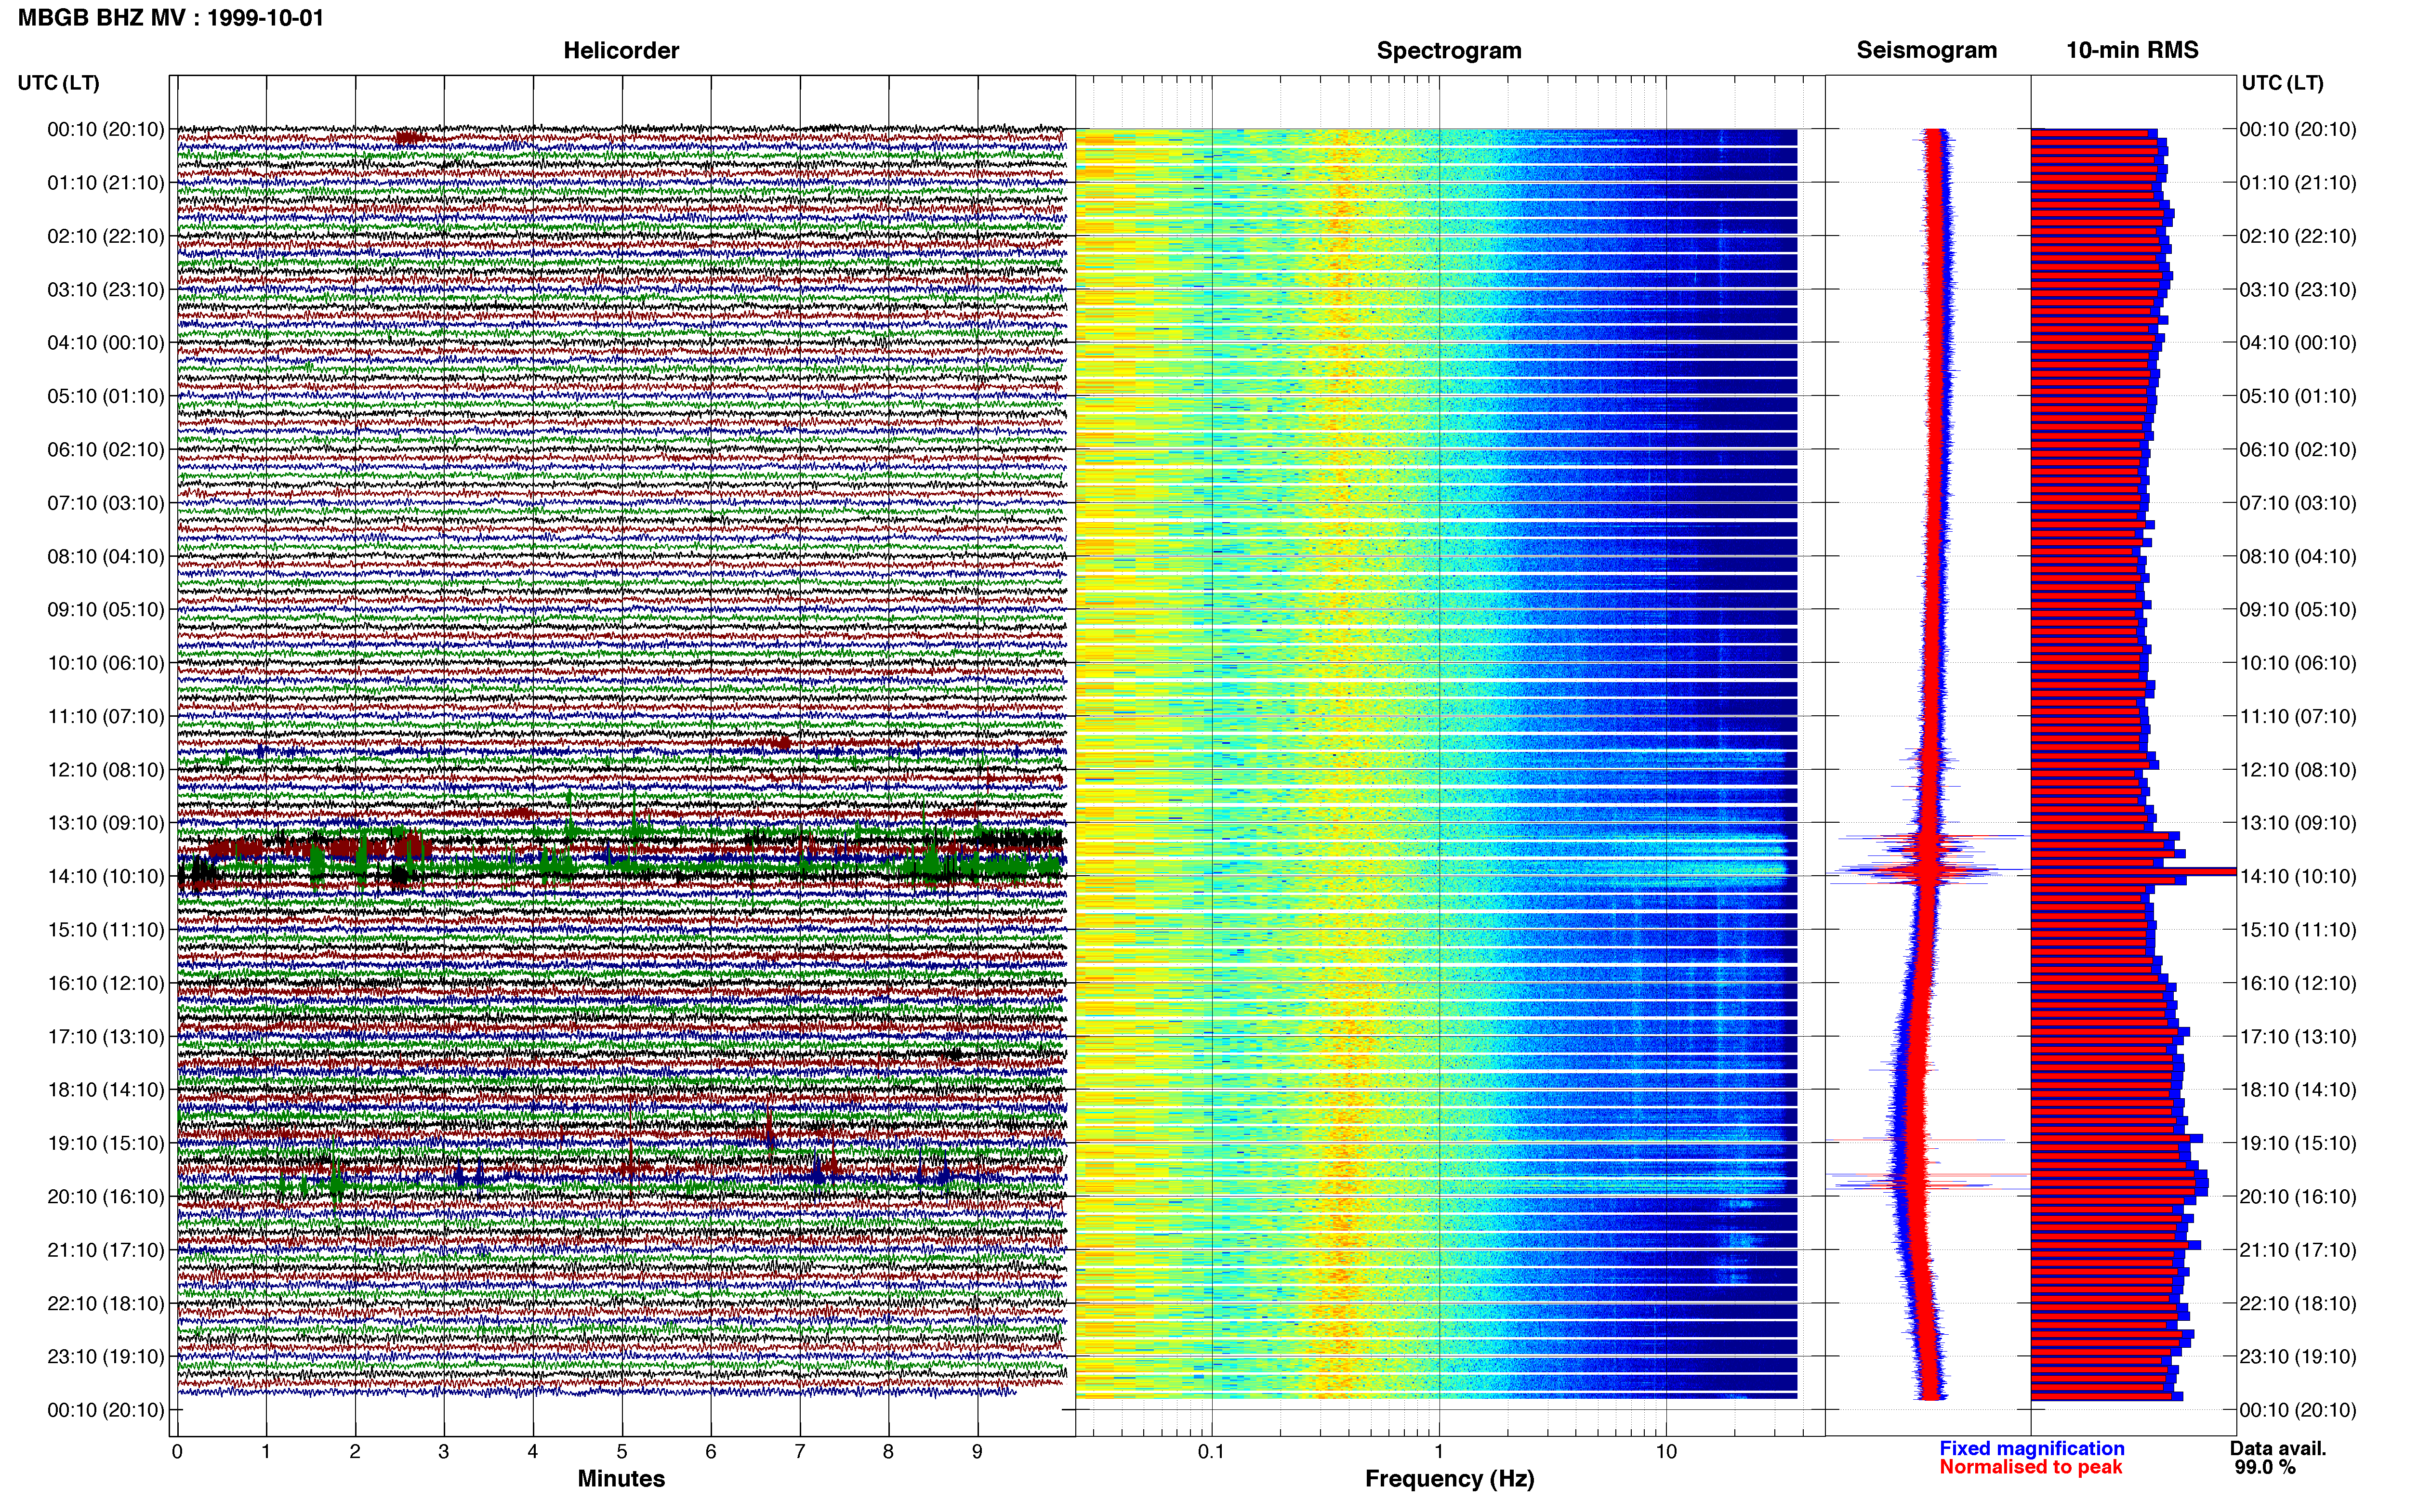
Task: Click the seismogram spike at 19:10
Action: (x=1915, y=1140)
